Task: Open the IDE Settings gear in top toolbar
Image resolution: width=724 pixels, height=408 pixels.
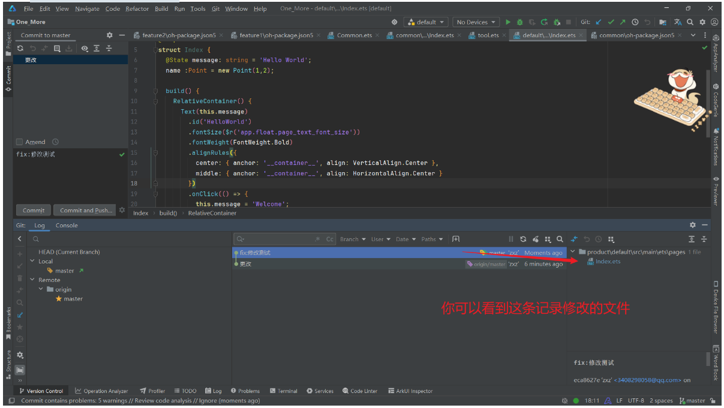Action: [x=702, y=22]
